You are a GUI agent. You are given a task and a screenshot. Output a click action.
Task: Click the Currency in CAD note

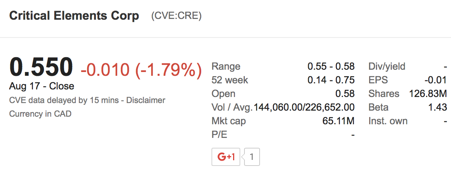pos(40,114)
